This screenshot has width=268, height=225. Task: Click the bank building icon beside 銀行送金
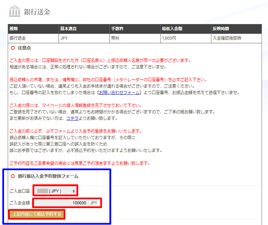tap(15, 11)
